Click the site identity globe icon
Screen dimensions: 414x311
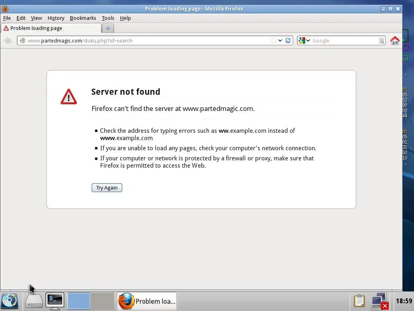pyautogui.click(x=23, y=40)
